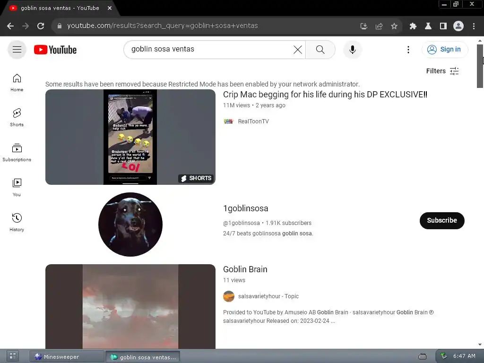Open the Chrome extensions puzzle icon

point(413,26)
